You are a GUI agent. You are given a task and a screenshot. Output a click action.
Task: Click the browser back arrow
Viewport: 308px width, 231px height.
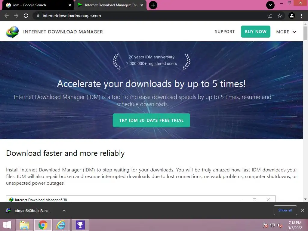coord(7,16)
